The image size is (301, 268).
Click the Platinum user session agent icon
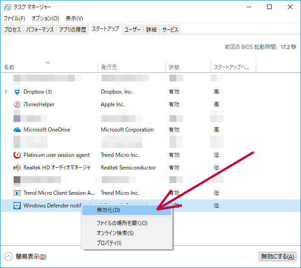click(17, 155)
